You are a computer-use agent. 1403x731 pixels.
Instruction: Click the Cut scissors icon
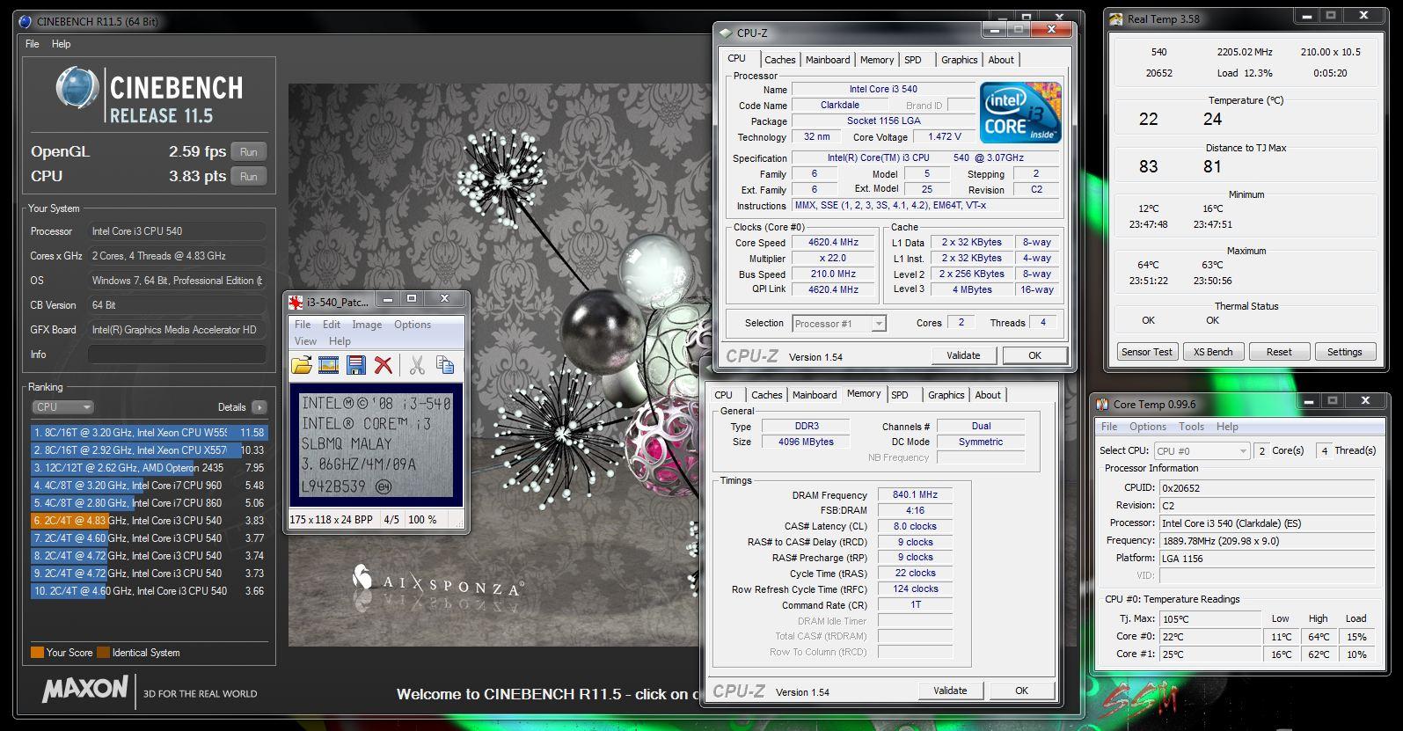(417, 365)
